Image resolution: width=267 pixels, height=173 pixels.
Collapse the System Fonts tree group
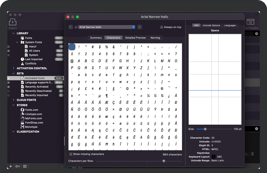point(17,42)
